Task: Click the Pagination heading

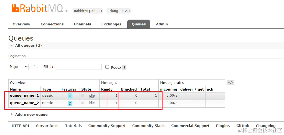Action: pos(17,56)
